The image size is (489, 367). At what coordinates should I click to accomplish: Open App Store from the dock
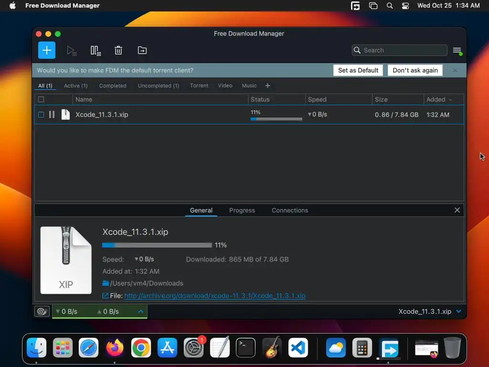click(168, 348)
